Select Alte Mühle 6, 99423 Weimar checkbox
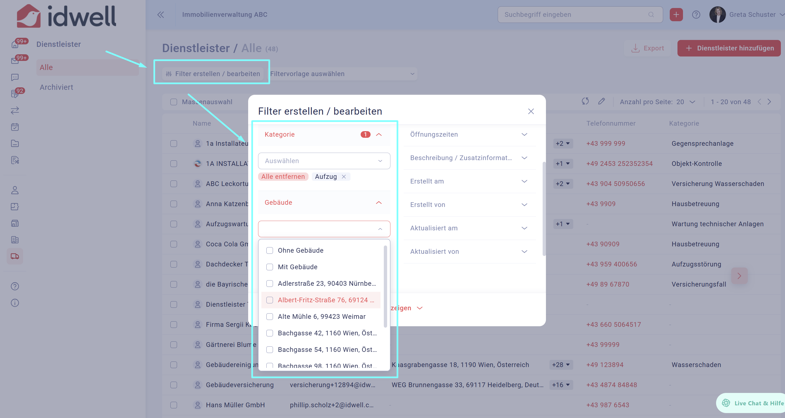The image size is (785, 418). (x=270, y=317)
